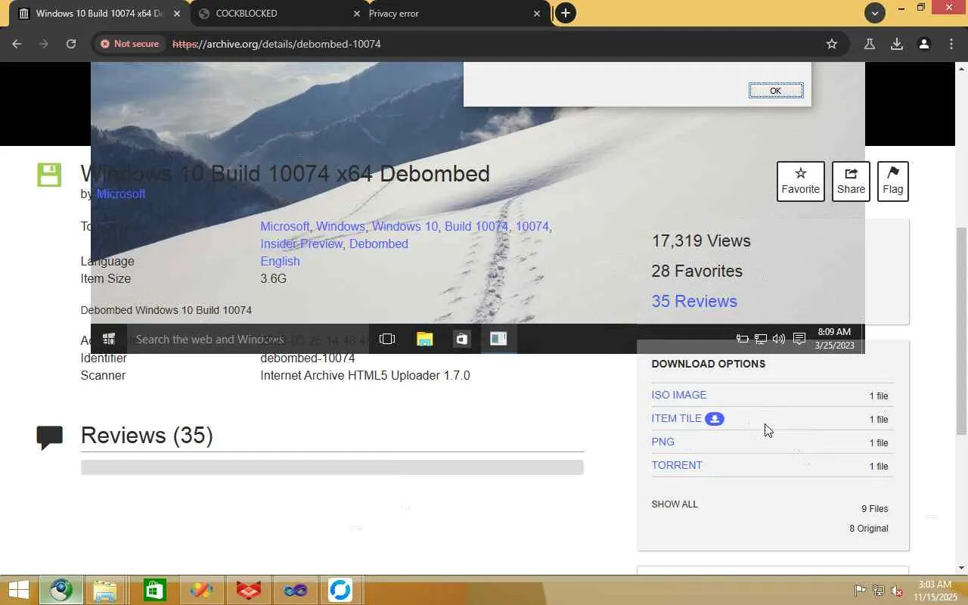Image resolution: width=968 pixels, height=605 pixels.
Task: Click the Action Center icon in the screenshot
Action: tap(799, 339)
